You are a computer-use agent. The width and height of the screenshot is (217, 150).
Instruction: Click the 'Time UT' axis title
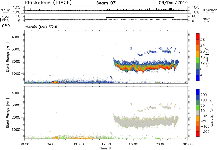106,148
